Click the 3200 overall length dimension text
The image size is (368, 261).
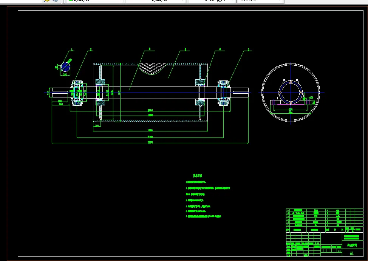click(150, 142)
